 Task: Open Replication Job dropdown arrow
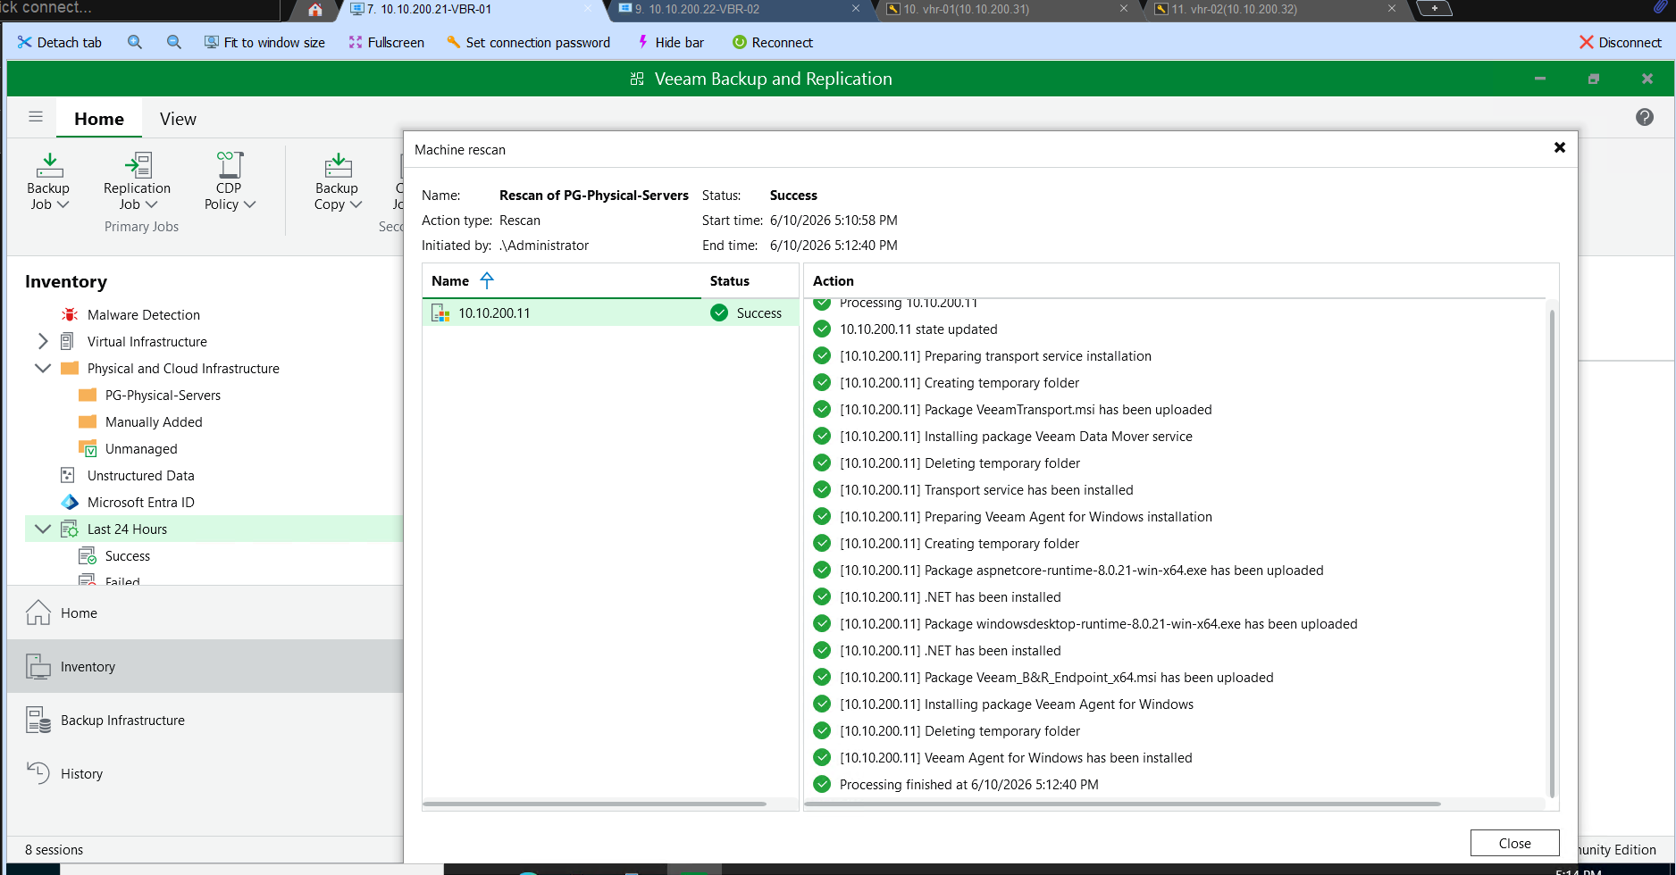pos(151,204)
